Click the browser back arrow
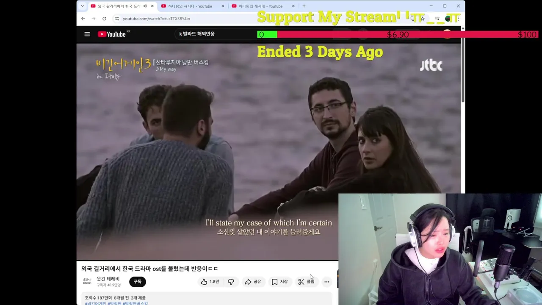Viewport: 542px width, 305px height. point(83,19)
